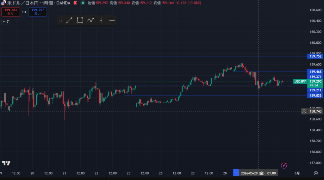Click the blue buy button 159.297
The image size is (324, 180).
(37, 12)
